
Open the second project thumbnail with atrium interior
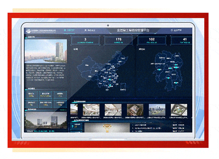click(x=91, y=110)
